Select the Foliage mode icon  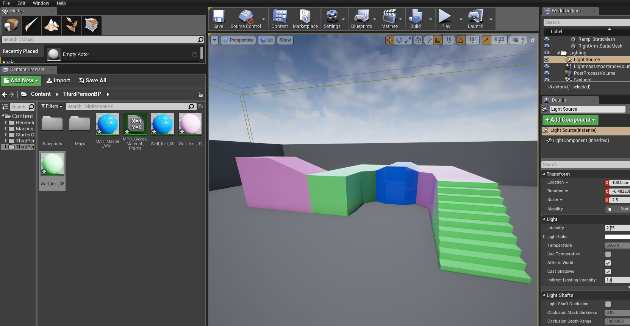72,25
